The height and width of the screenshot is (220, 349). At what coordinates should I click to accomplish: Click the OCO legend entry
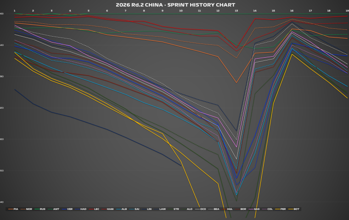pos(203,209)
